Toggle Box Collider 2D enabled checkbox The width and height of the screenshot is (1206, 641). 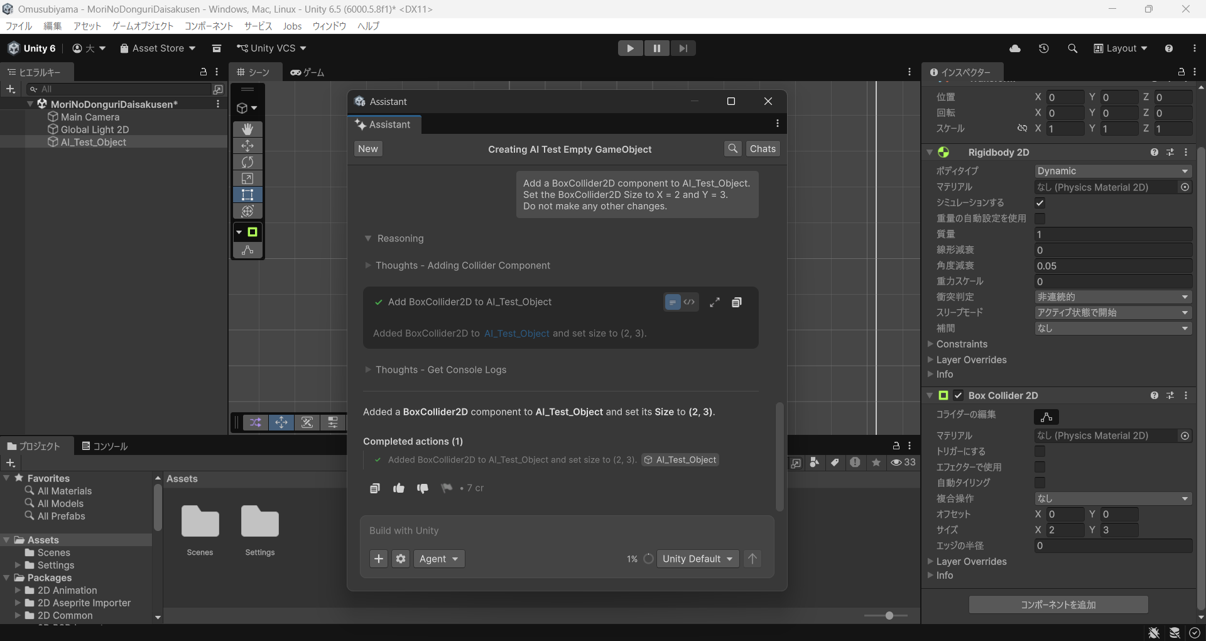pyautogui.click(x=959, y=395)
